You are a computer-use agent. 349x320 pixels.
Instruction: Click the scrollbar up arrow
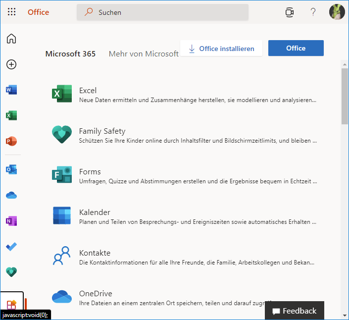[345, 64]
